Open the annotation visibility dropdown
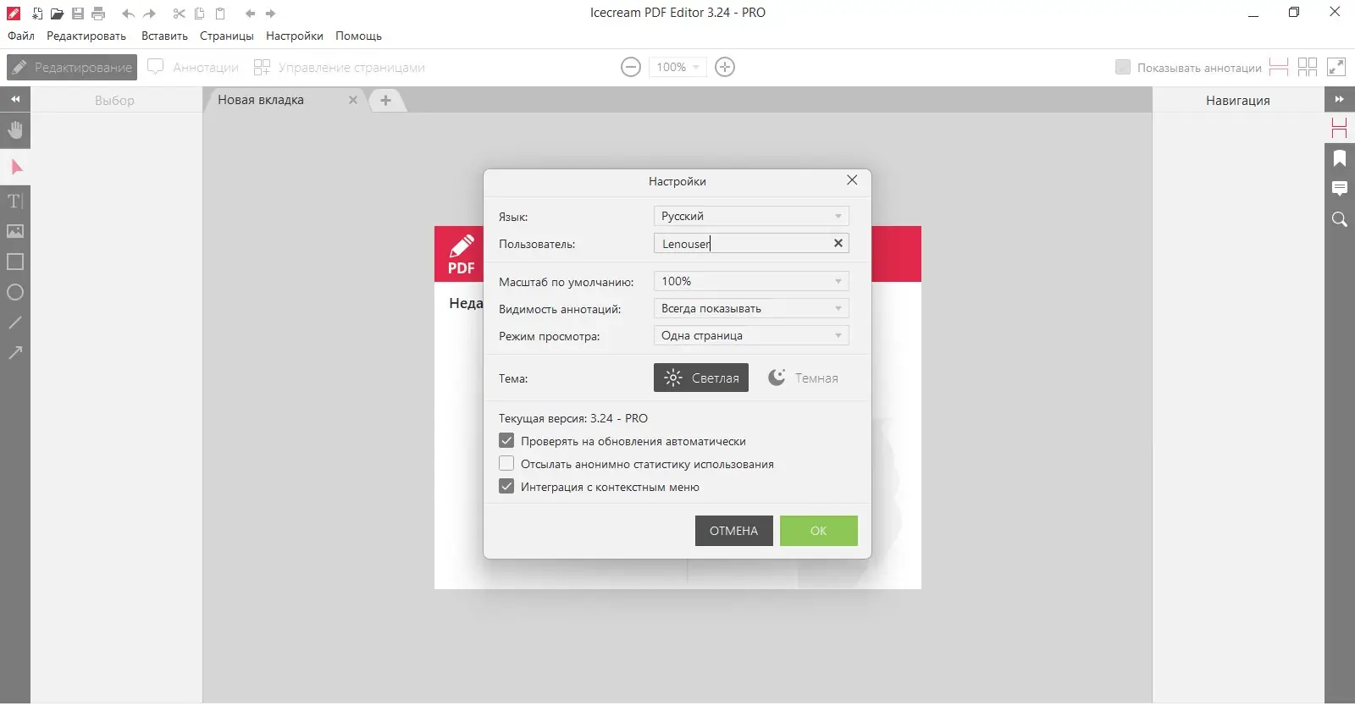The image size is (1355, 728). click(x=751, y=308)
